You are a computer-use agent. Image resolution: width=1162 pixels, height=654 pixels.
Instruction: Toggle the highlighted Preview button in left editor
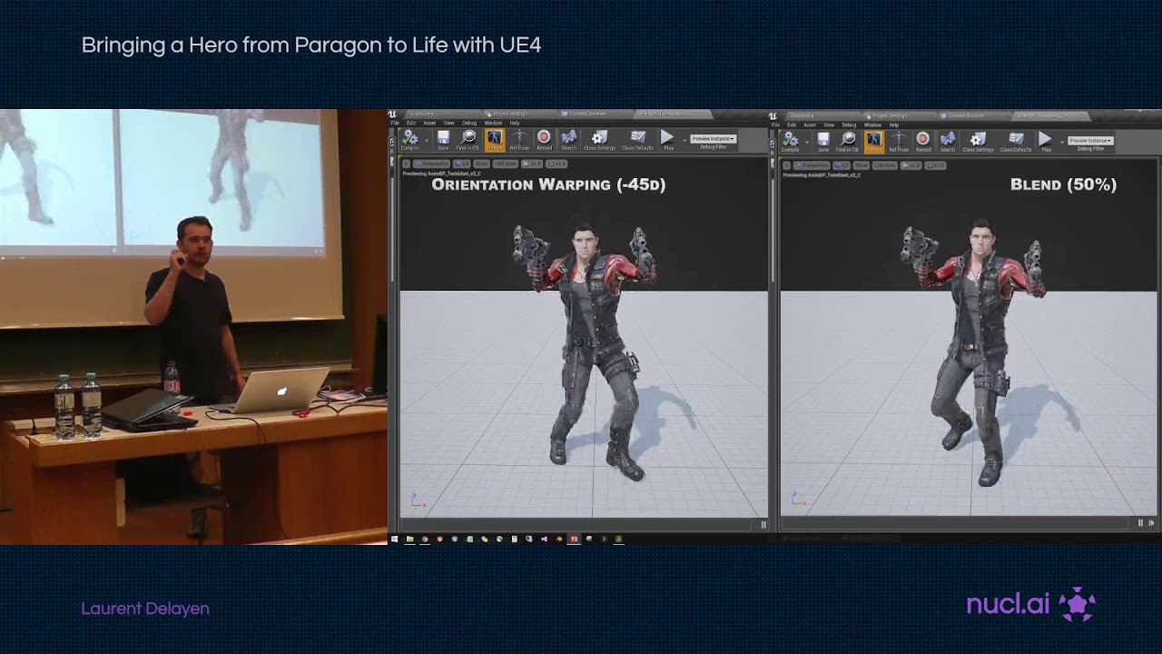(495, 140)
